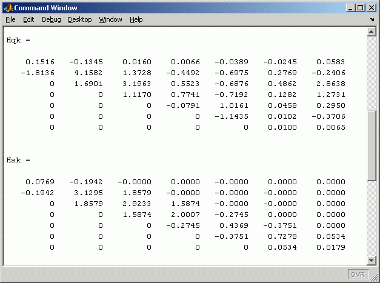
Task: Open the File menu
Action: (10, 19)
